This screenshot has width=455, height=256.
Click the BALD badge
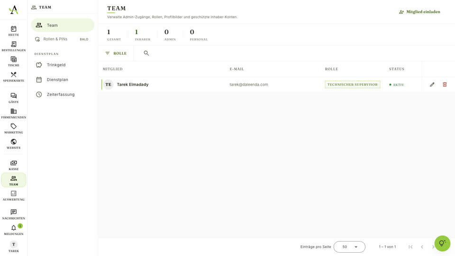pos(84,39)
